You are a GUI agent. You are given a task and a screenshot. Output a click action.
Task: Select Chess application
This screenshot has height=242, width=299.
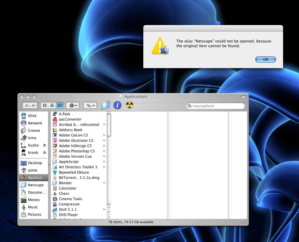click(x=79, y=194)
